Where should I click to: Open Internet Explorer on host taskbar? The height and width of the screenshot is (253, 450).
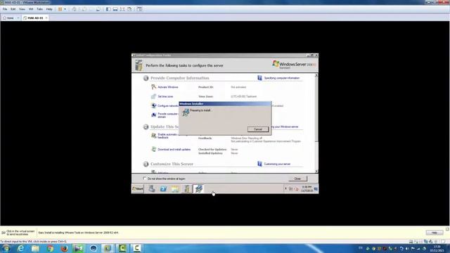click(20, 248)
